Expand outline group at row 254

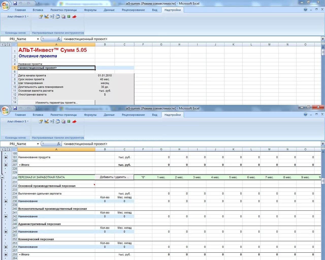pos(6,247)
